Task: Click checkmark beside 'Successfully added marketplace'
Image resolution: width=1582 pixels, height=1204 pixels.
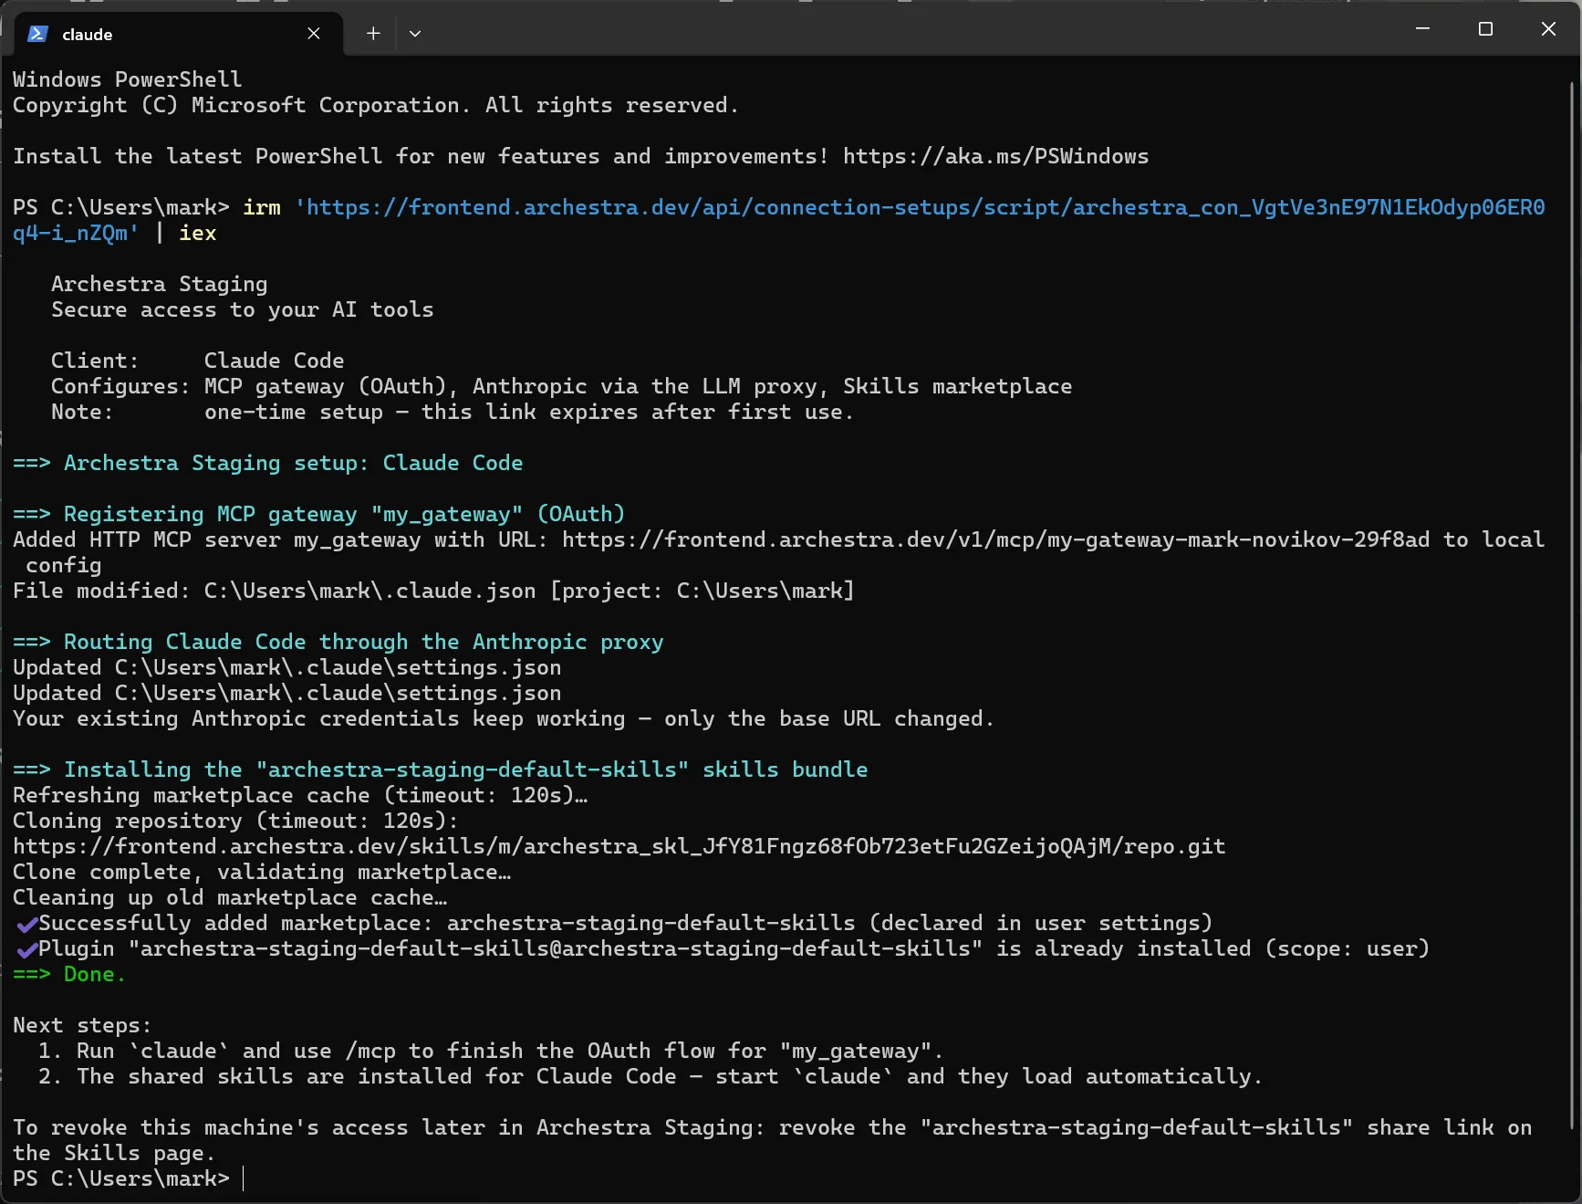Action: pos(26,924)
